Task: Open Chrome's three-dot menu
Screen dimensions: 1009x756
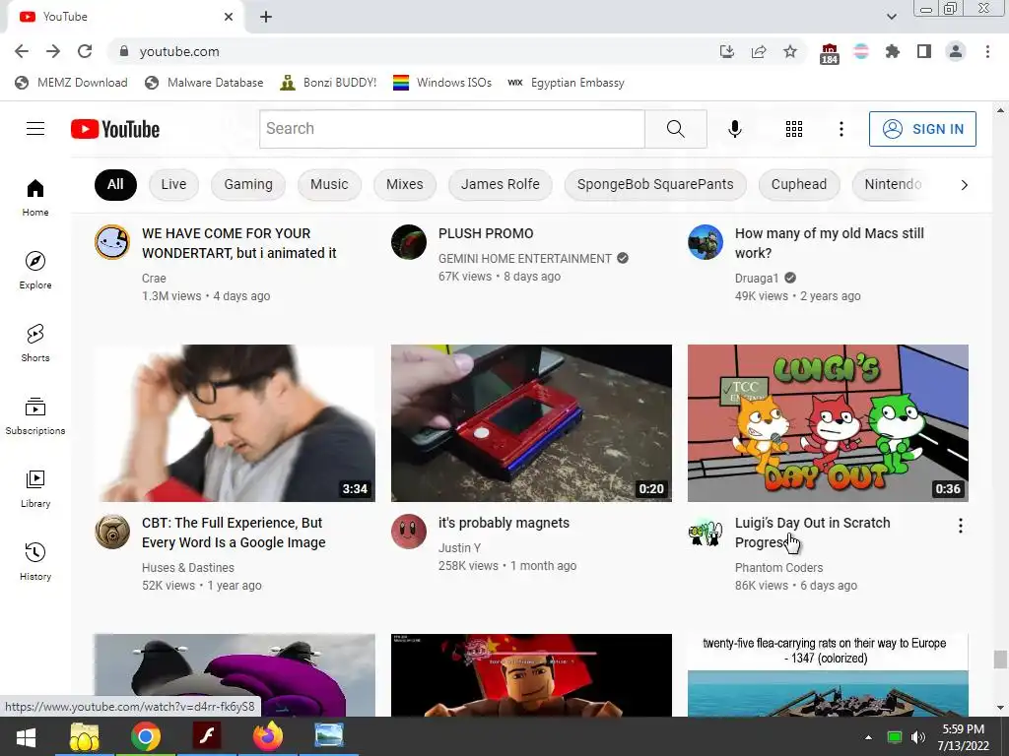Action: (x=987, y=51)
